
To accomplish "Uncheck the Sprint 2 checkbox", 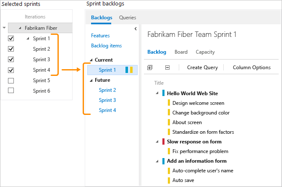I will [11, 49].
